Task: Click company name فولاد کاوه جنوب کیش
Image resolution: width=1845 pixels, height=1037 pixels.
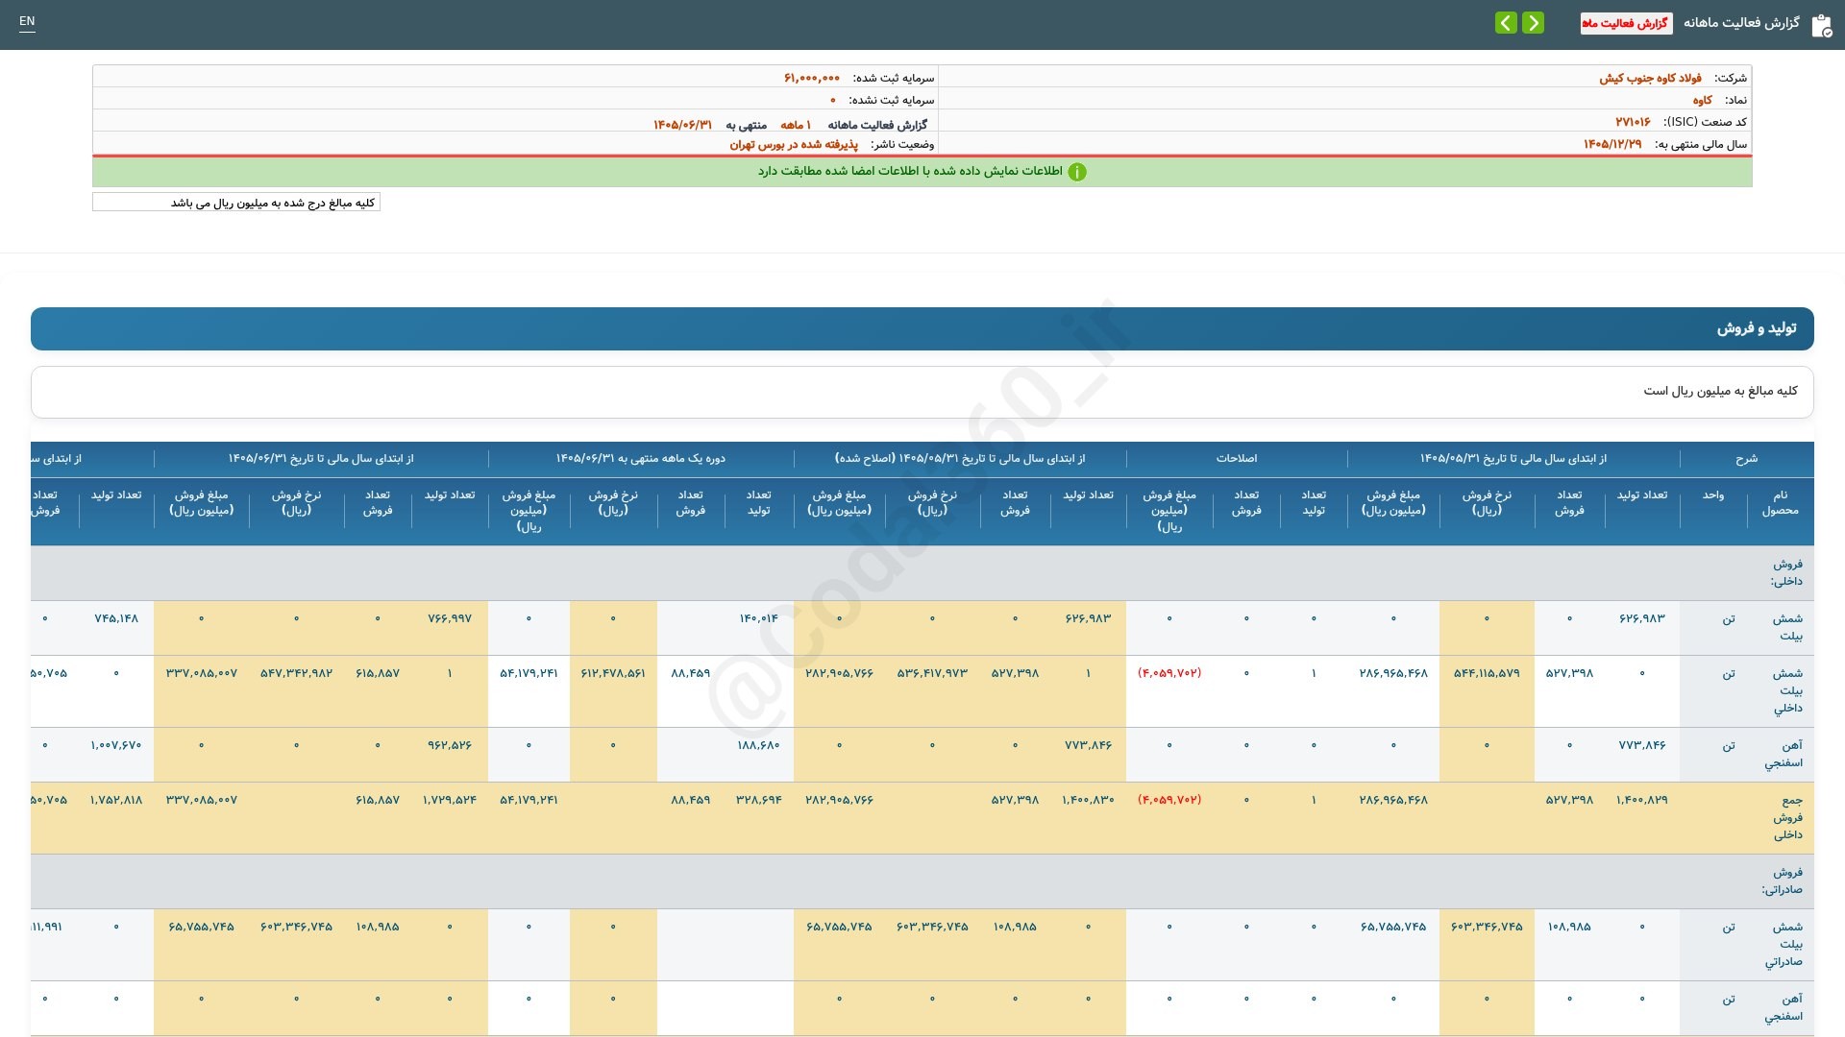Action: (x=1650, y=78)
